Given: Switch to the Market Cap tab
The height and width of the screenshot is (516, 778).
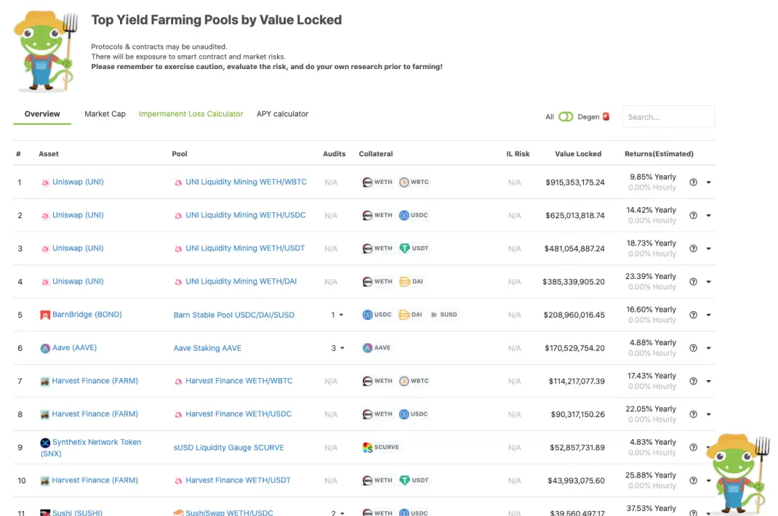Looking at the screenshot, I should point(105,113).
